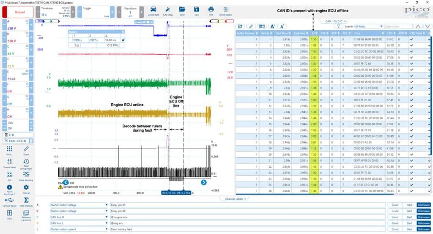
Task: Set channel E Starter motor current to Unknown
Action: tap(424, 229)
